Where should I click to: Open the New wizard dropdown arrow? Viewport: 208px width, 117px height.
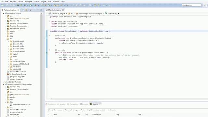(x=5, y=5)
